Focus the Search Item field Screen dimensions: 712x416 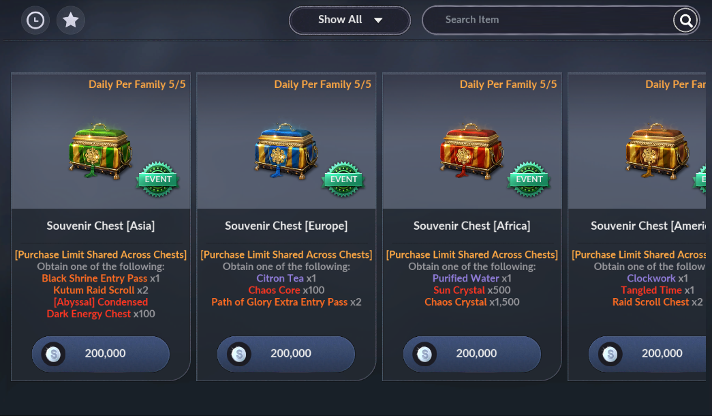click(547, 20)
